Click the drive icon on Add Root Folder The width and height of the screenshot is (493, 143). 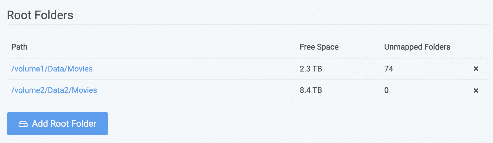[23, 124]
